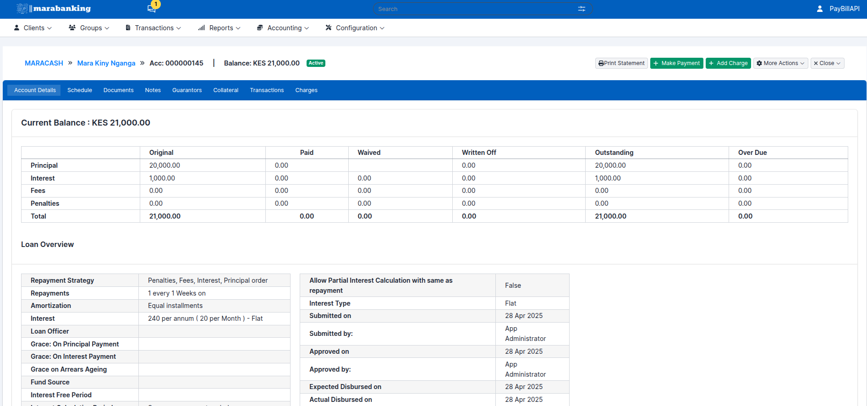Expand the Accounting menu
Screen dimensions: 867x406
pyautogui.click(x=283, y=28)
